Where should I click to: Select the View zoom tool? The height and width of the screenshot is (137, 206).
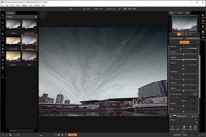tap(3, 76)
